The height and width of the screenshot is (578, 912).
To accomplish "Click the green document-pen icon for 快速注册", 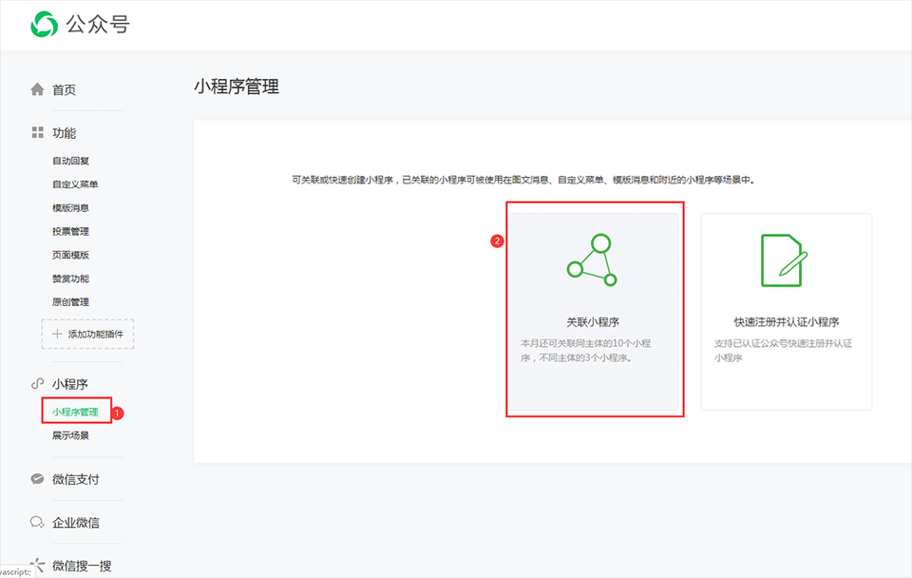I will [x=784, y=260].
